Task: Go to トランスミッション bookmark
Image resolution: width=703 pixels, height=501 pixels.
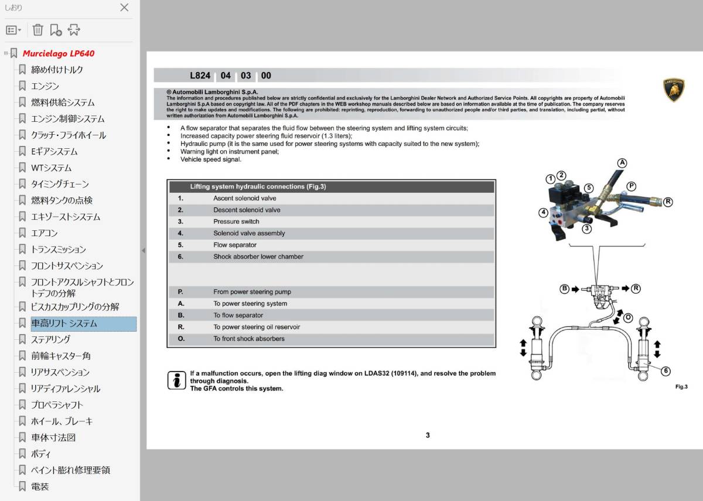Action: (x=59, y=250)
